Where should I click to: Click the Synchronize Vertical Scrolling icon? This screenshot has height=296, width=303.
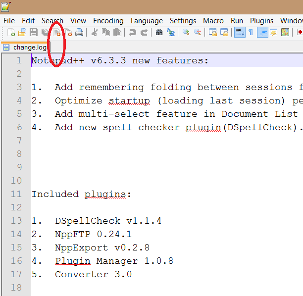[x=213, y=32]
